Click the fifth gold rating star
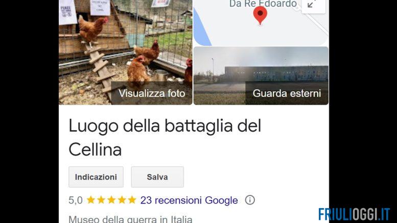This screenshot has width=397, height=223. pos(132,200)
